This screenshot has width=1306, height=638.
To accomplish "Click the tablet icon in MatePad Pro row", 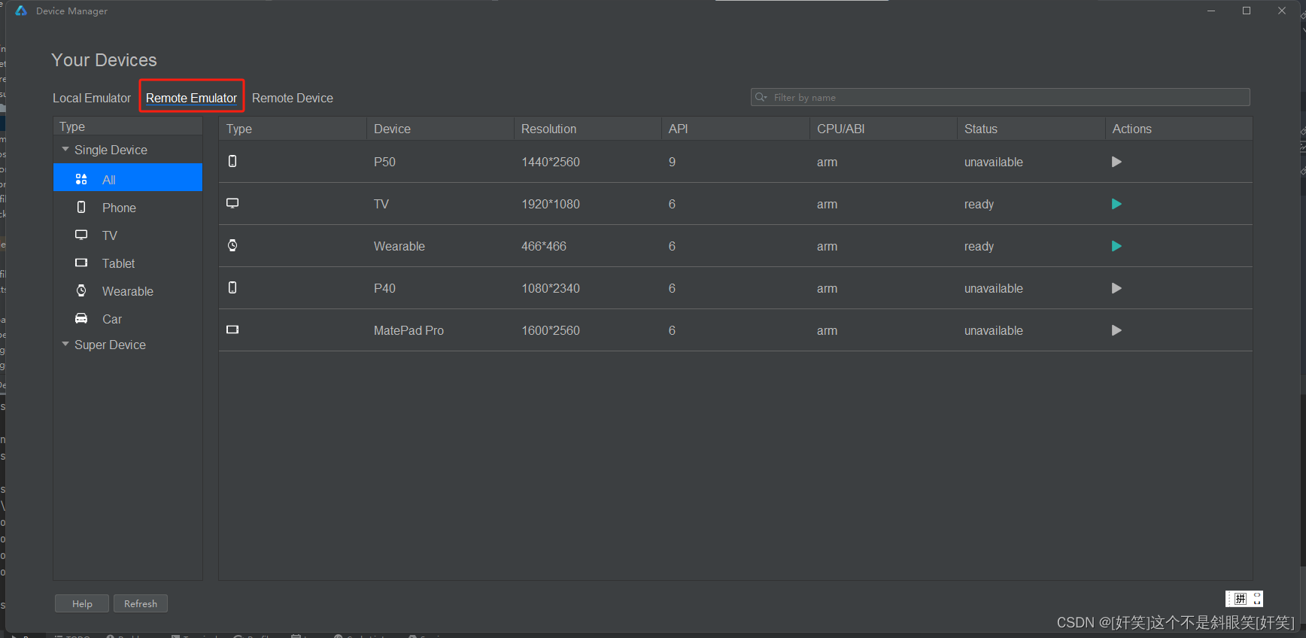I will click(x=232, y=330).
